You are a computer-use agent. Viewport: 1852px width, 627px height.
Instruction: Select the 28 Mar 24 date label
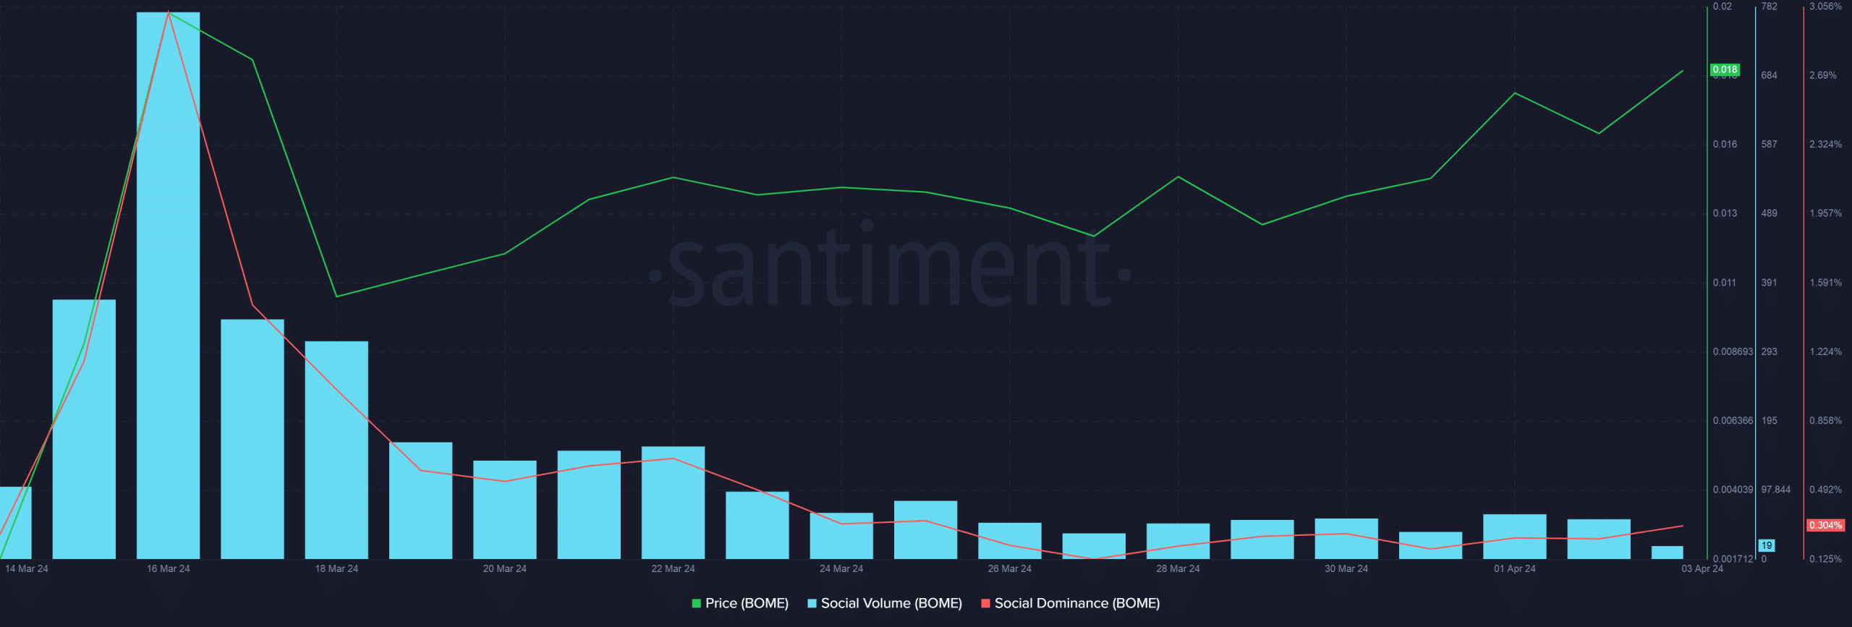pyautogui.click(x=1178, y=568)
